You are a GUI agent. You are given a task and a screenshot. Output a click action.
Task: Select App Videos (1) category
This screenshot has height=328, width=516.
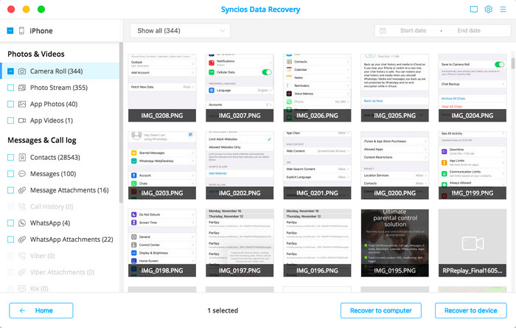coord(60,120)
